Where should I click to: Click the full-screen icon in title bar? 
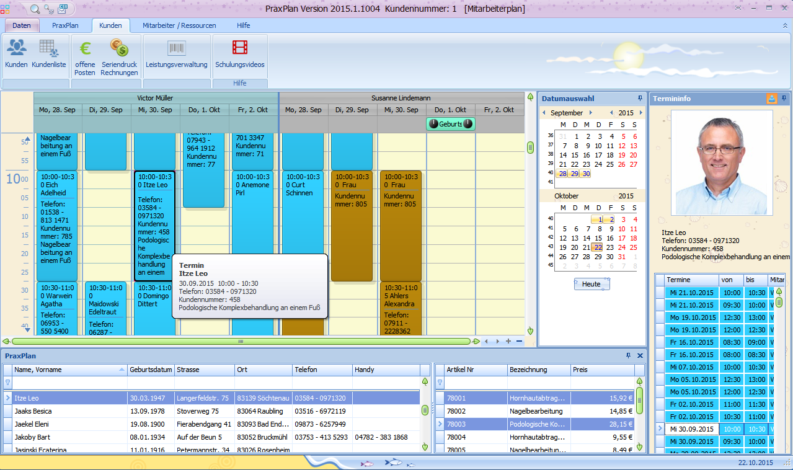click(x=738, y=9)
